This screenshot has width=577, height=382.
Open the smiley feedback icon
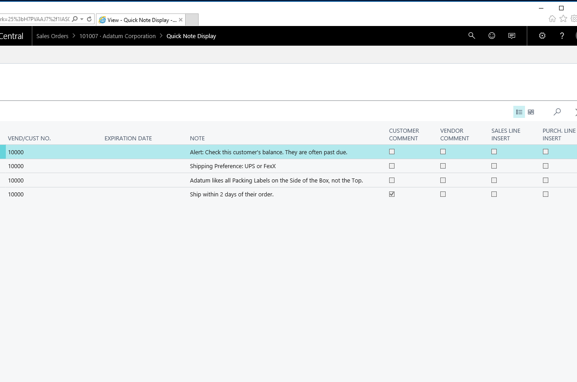492,36
